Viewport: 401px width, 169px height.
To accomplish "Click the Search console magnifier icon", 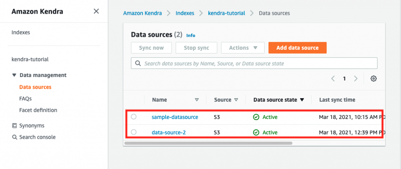I will 14,137.
